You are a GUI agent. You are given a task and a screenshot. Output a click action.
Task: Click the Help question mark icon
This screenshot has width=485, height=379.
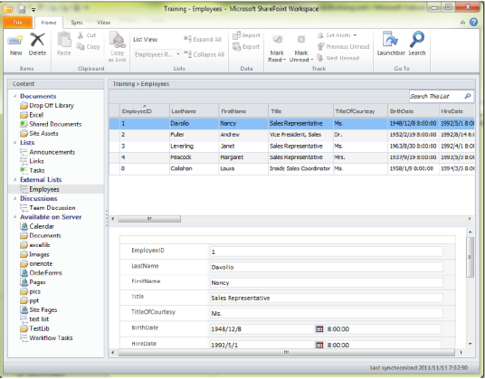tap(473, 22)
